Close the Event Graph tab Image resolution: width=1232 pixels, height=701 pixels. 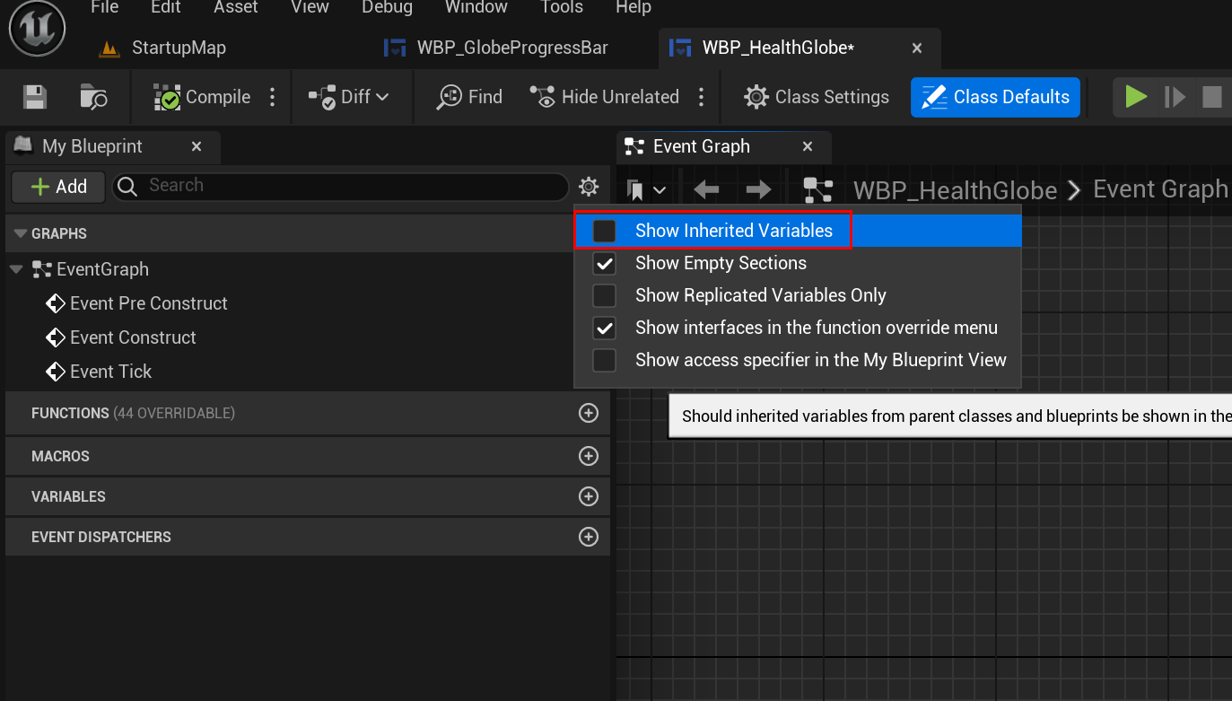(x=808, y=146)
